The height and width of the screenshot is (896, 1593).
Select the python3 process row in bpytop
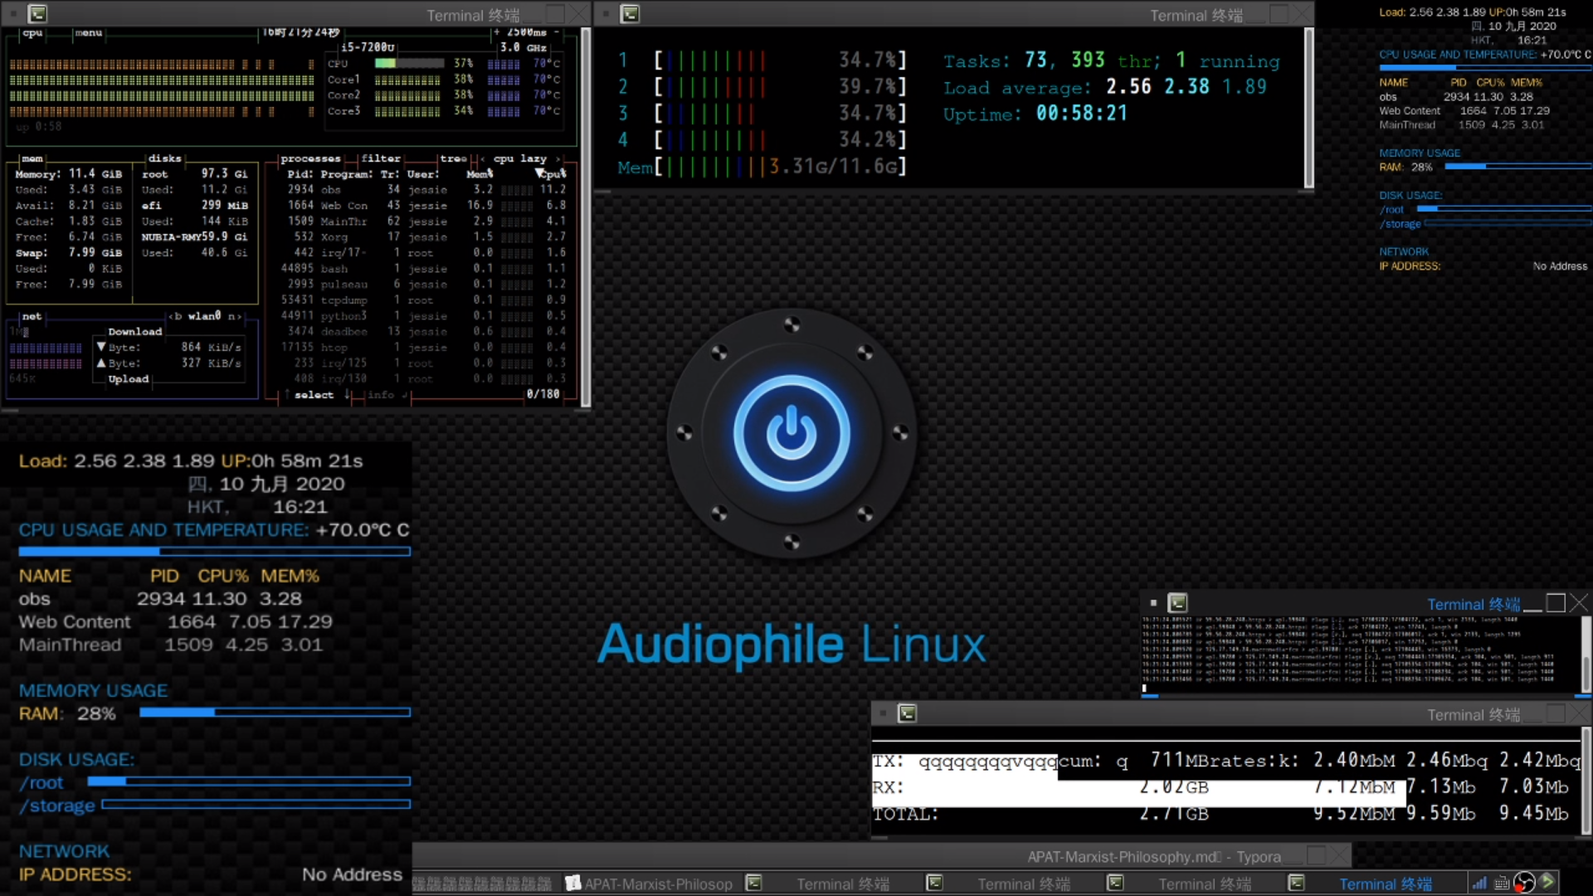click(x=425, y=315)
